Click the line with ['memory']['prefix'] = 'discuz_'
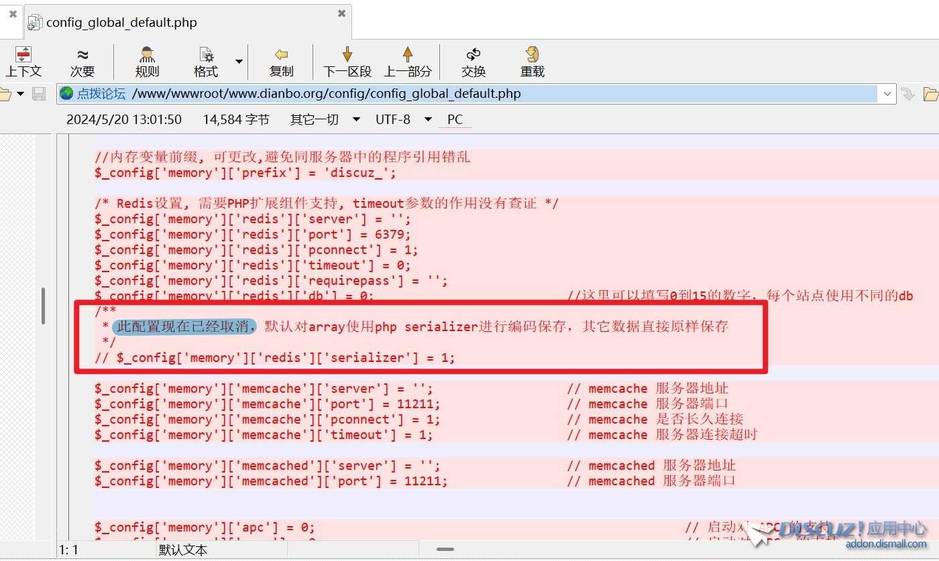 (x=245, y=173)
